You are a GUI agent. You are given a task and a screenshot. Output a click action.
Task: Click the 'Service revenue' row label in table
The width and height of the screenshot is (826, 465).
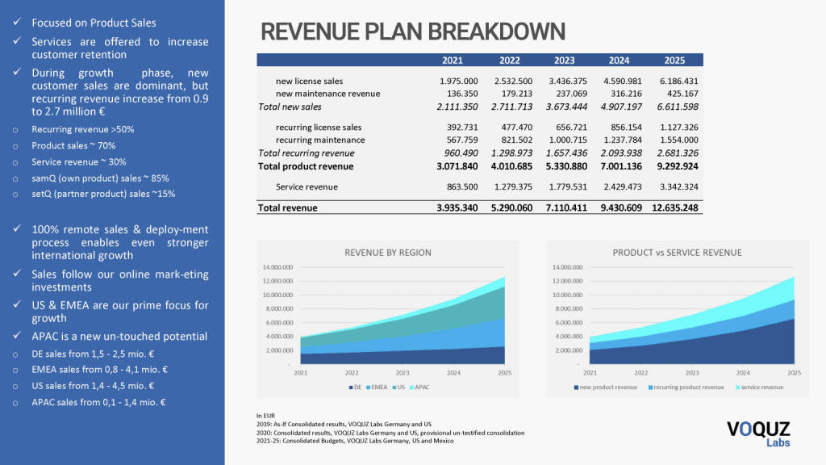pos(307,186)
